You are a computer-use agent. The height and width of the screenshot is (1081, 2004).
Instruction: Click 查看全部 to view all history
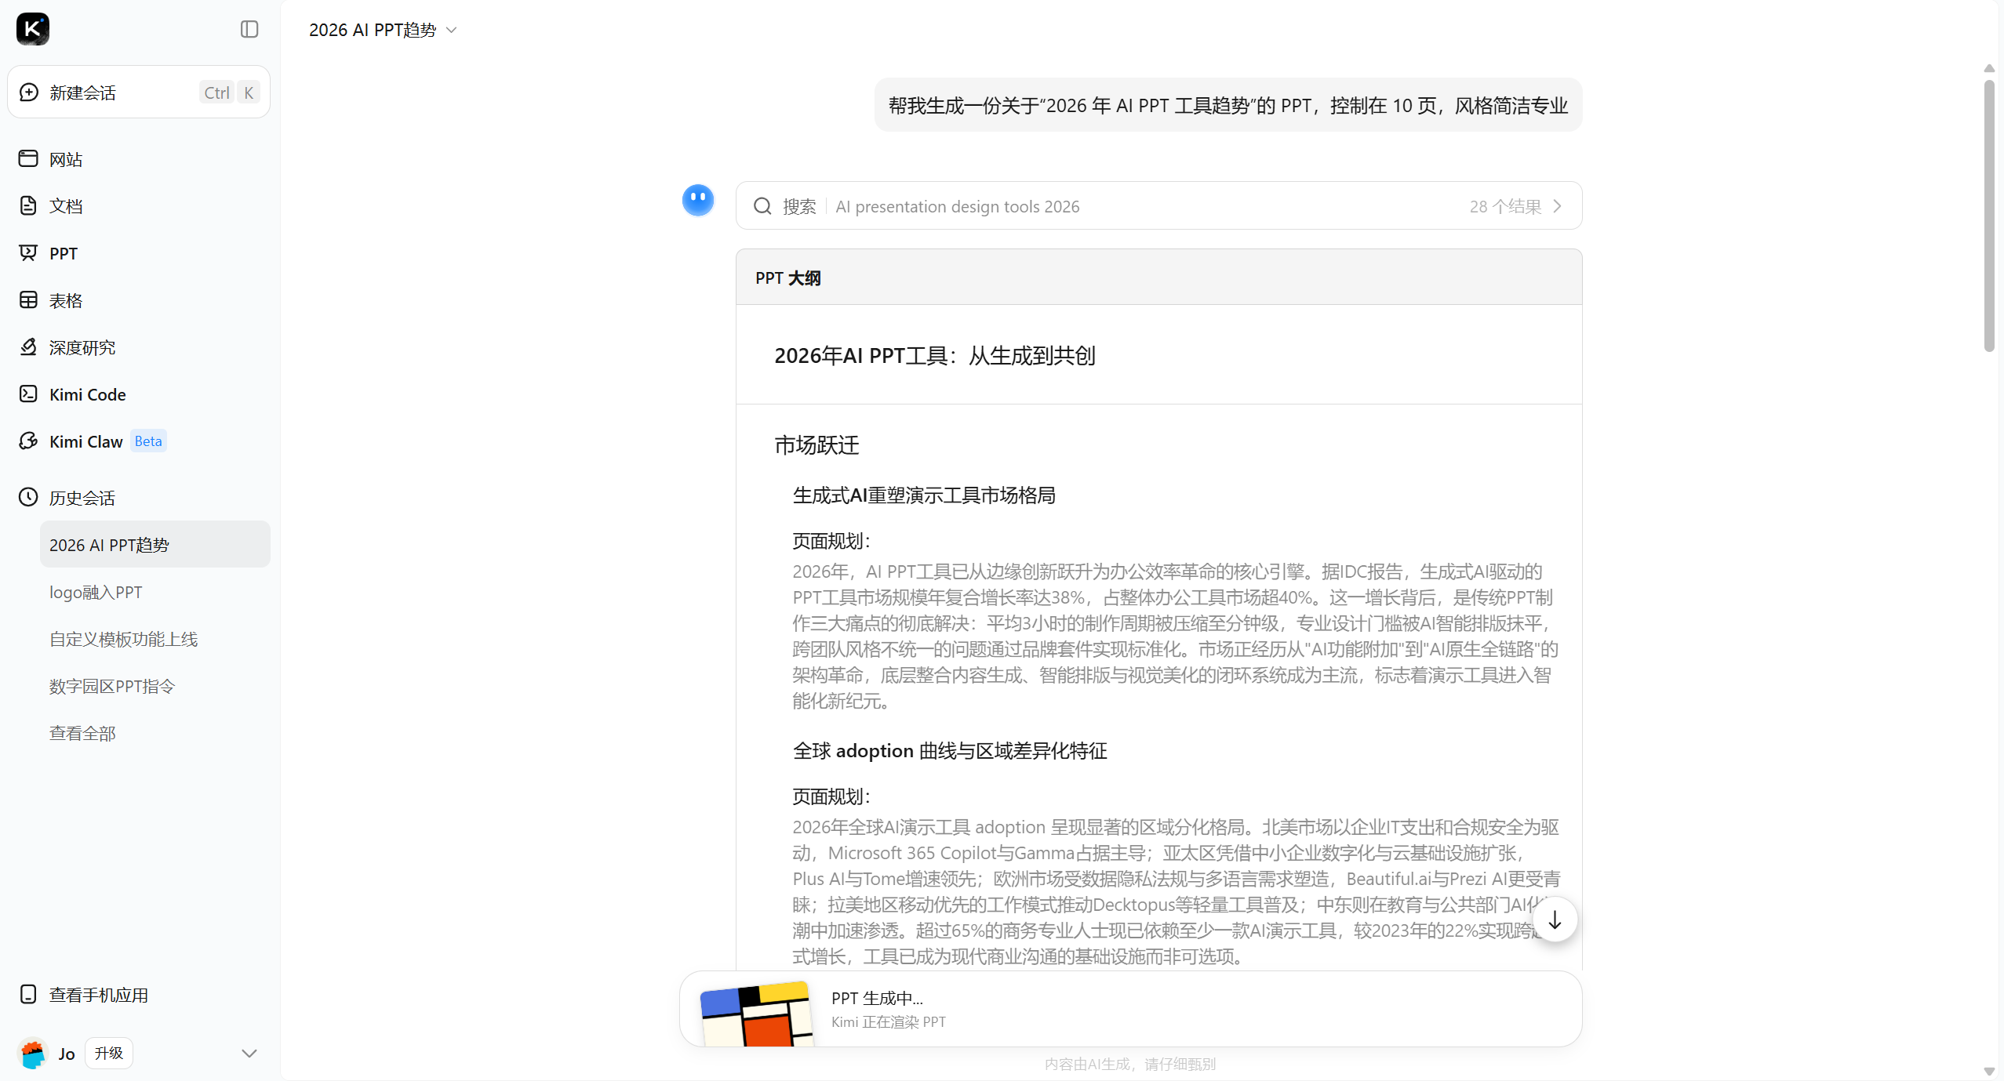tap(82, 733)
